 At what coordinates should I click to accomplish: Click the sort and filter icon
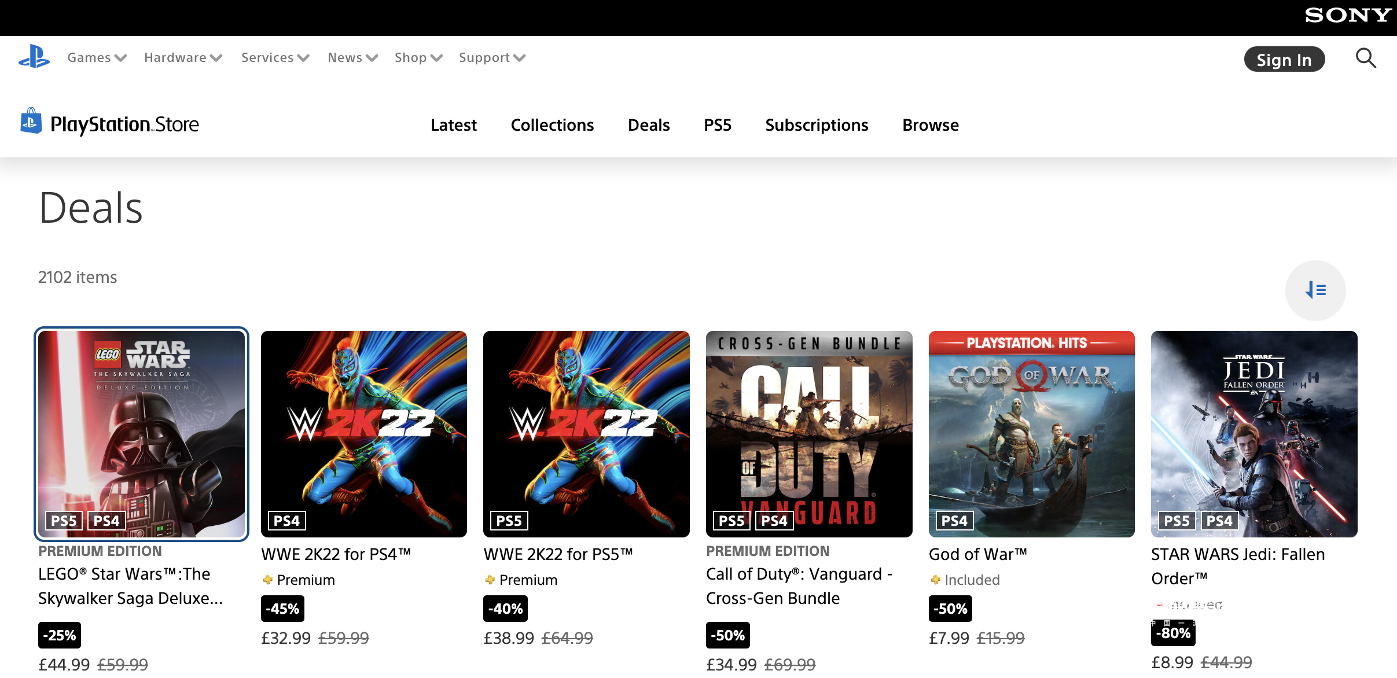coord(1315,290)
